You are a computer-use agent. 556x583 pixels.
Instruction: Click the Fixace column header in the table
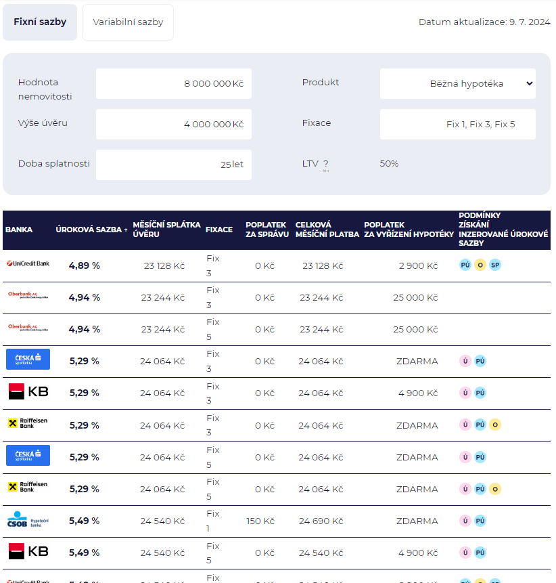click(x=219, y=230)
